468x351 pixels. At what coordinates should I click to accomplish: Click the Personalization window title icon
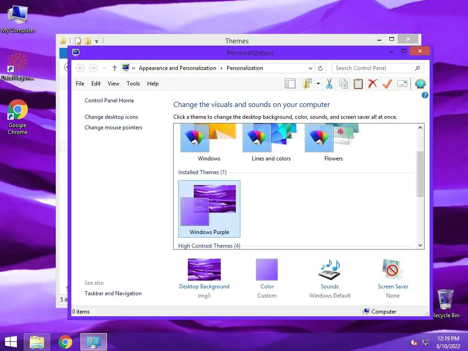click(76, 53)
